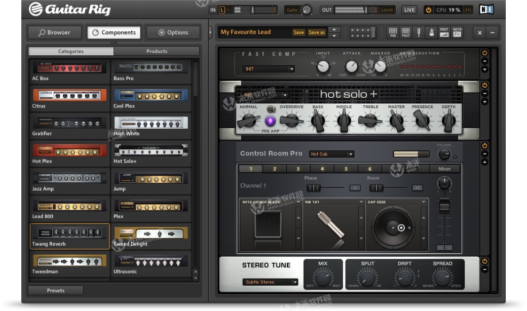The image size is (527, 311).
Task: Open the Tapedeck Post icon
Action: pyautogui.click(x=406, y=32)
